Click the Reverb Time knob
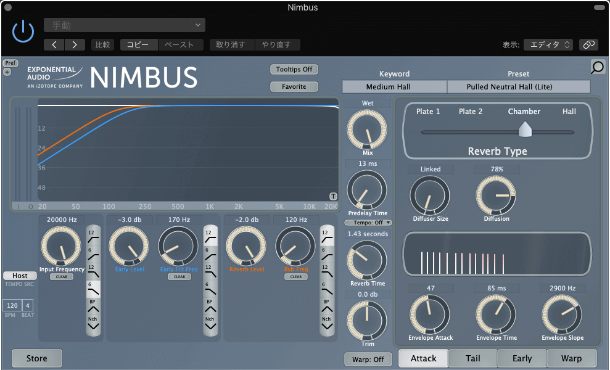The width and height of the screenshot is (610, 370). coord(367,260)
